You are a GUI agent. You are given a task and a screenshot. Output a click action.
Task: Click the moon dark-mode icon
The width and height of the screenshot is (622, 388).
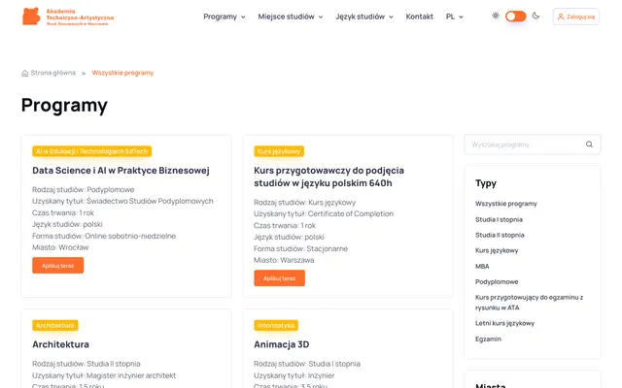(536, 16)
